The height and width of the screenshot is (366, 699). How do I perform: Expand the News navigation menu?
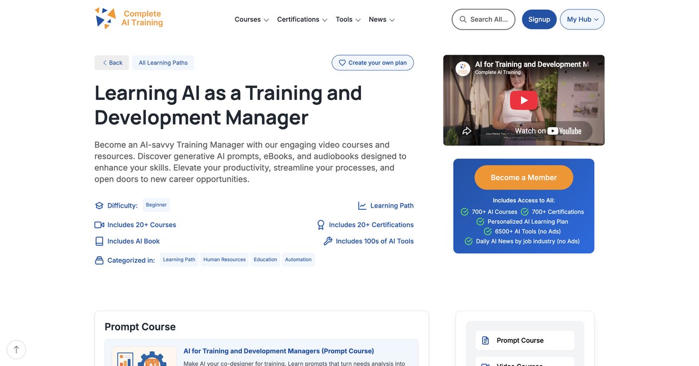point(381,19)
